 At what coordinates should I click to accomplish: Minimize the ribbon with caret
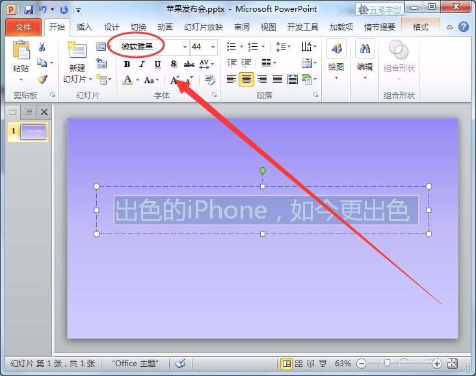449,27
